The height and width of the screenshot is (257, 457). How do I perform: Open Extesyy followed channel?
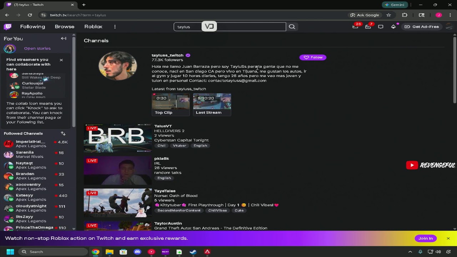tap(36, 197)
